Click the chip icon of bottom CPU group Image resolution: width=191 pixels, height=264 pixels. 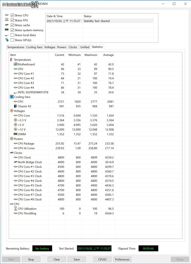[12, 204]
